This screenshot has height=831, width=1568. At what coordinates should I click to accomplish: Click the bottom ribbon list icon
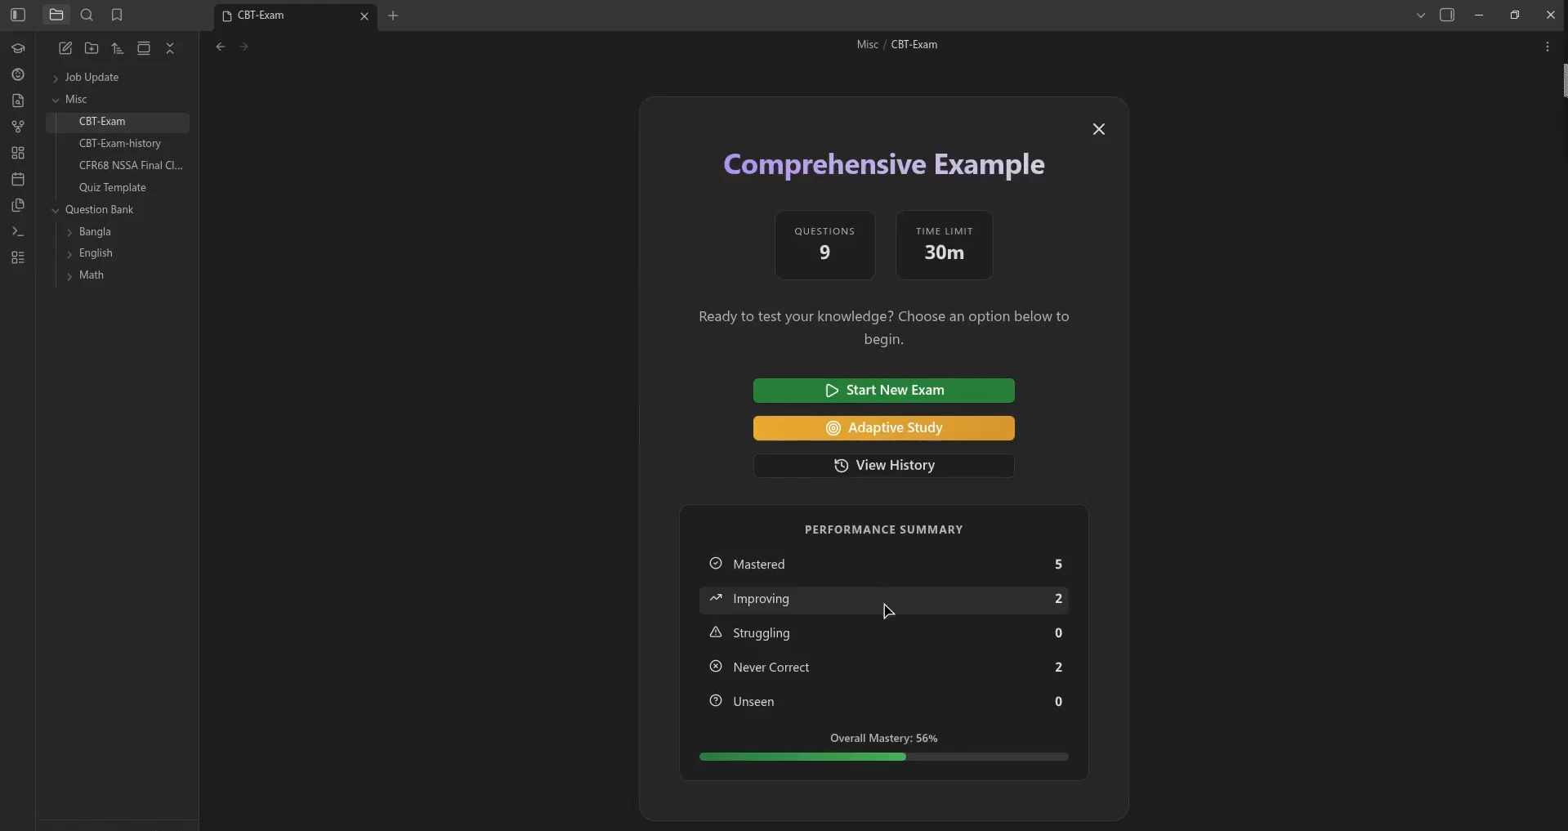coord(18,257)
